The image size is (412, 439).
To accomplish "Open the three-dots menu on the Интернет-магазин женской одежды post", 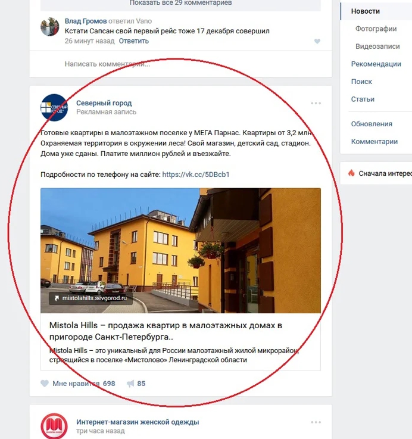I will click(x=316, y=422).
